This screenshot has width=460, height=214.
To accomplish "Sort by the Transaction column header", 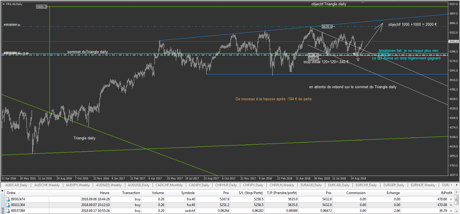I will point(126,193).
